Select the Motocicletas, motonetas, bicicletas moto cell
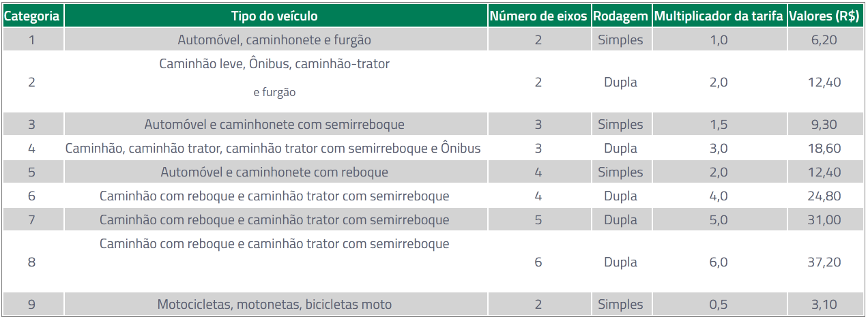 [274, 305]
